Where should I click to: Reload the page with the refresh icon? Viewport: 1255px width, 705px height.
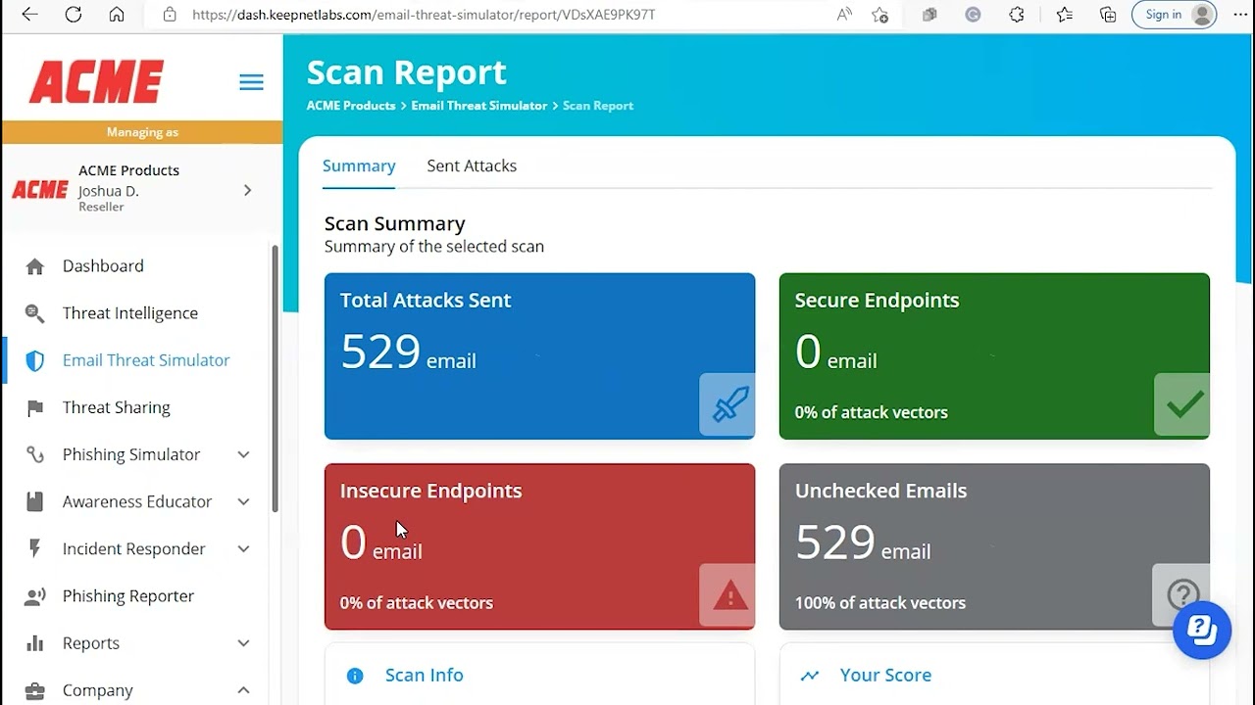(x=74, y=15)
